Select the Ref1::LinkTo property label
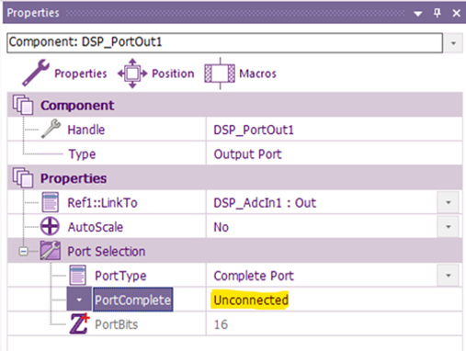The height and width of the screenshot is (351, 466). click(x=102, y=203)
